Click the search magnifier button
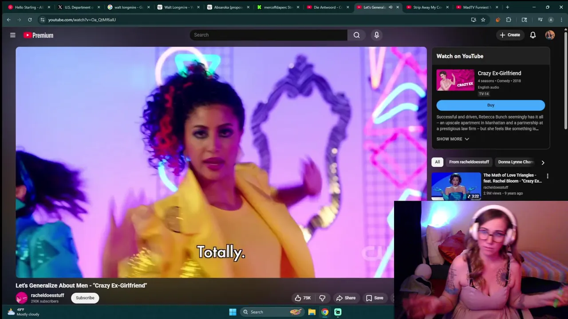 357,35
